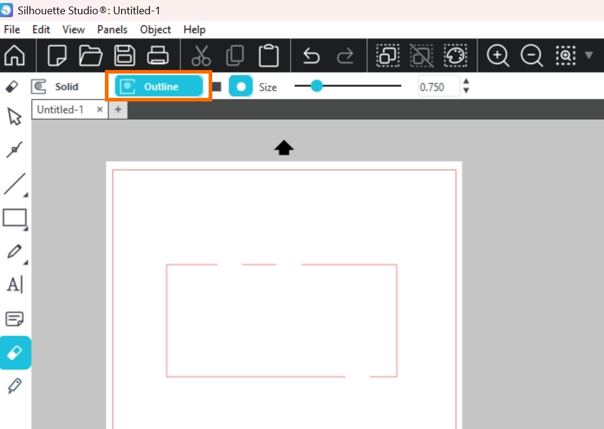
Task: Select the square eraser shape
Action: [x=217, y=87]
